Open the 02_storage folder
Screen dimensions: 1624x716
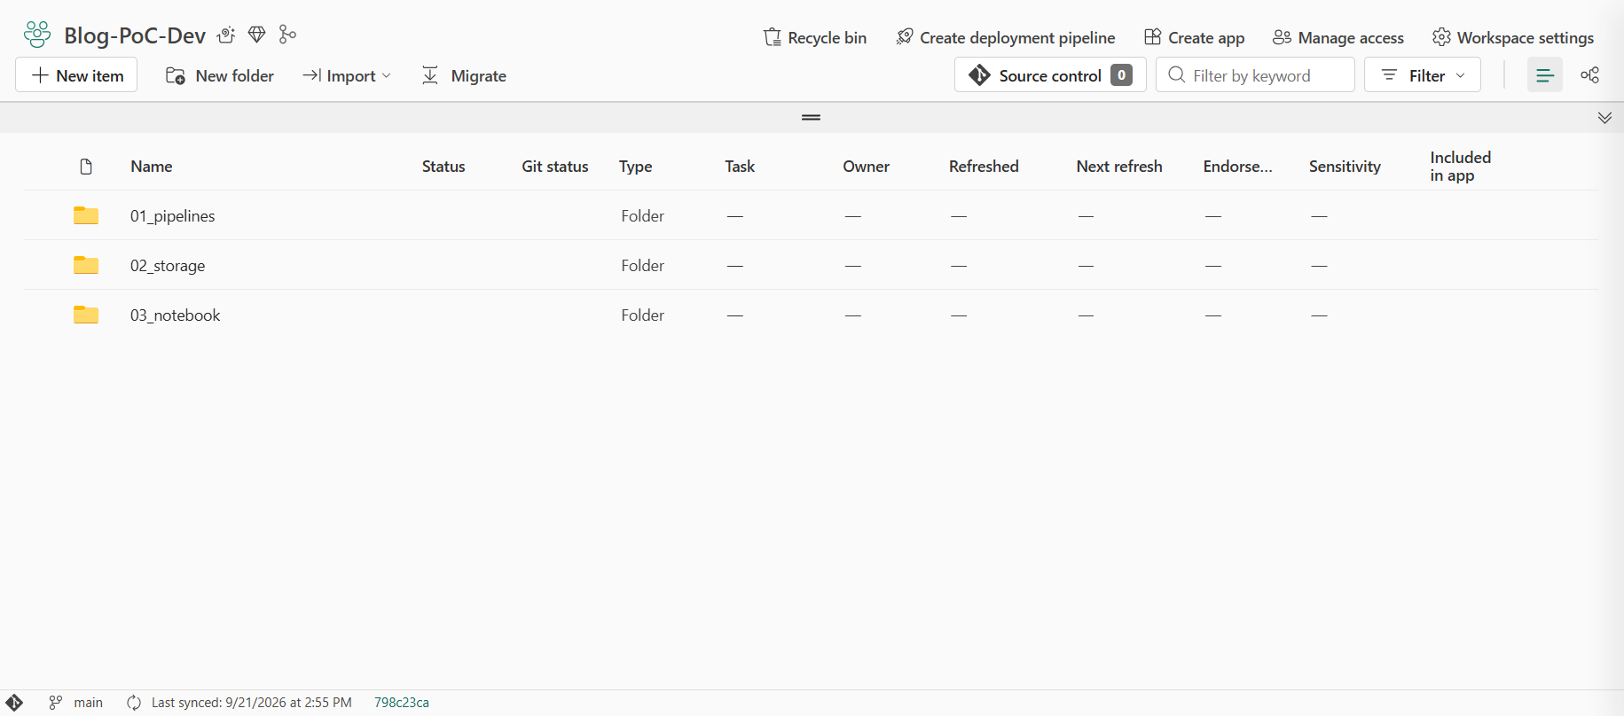168,266
